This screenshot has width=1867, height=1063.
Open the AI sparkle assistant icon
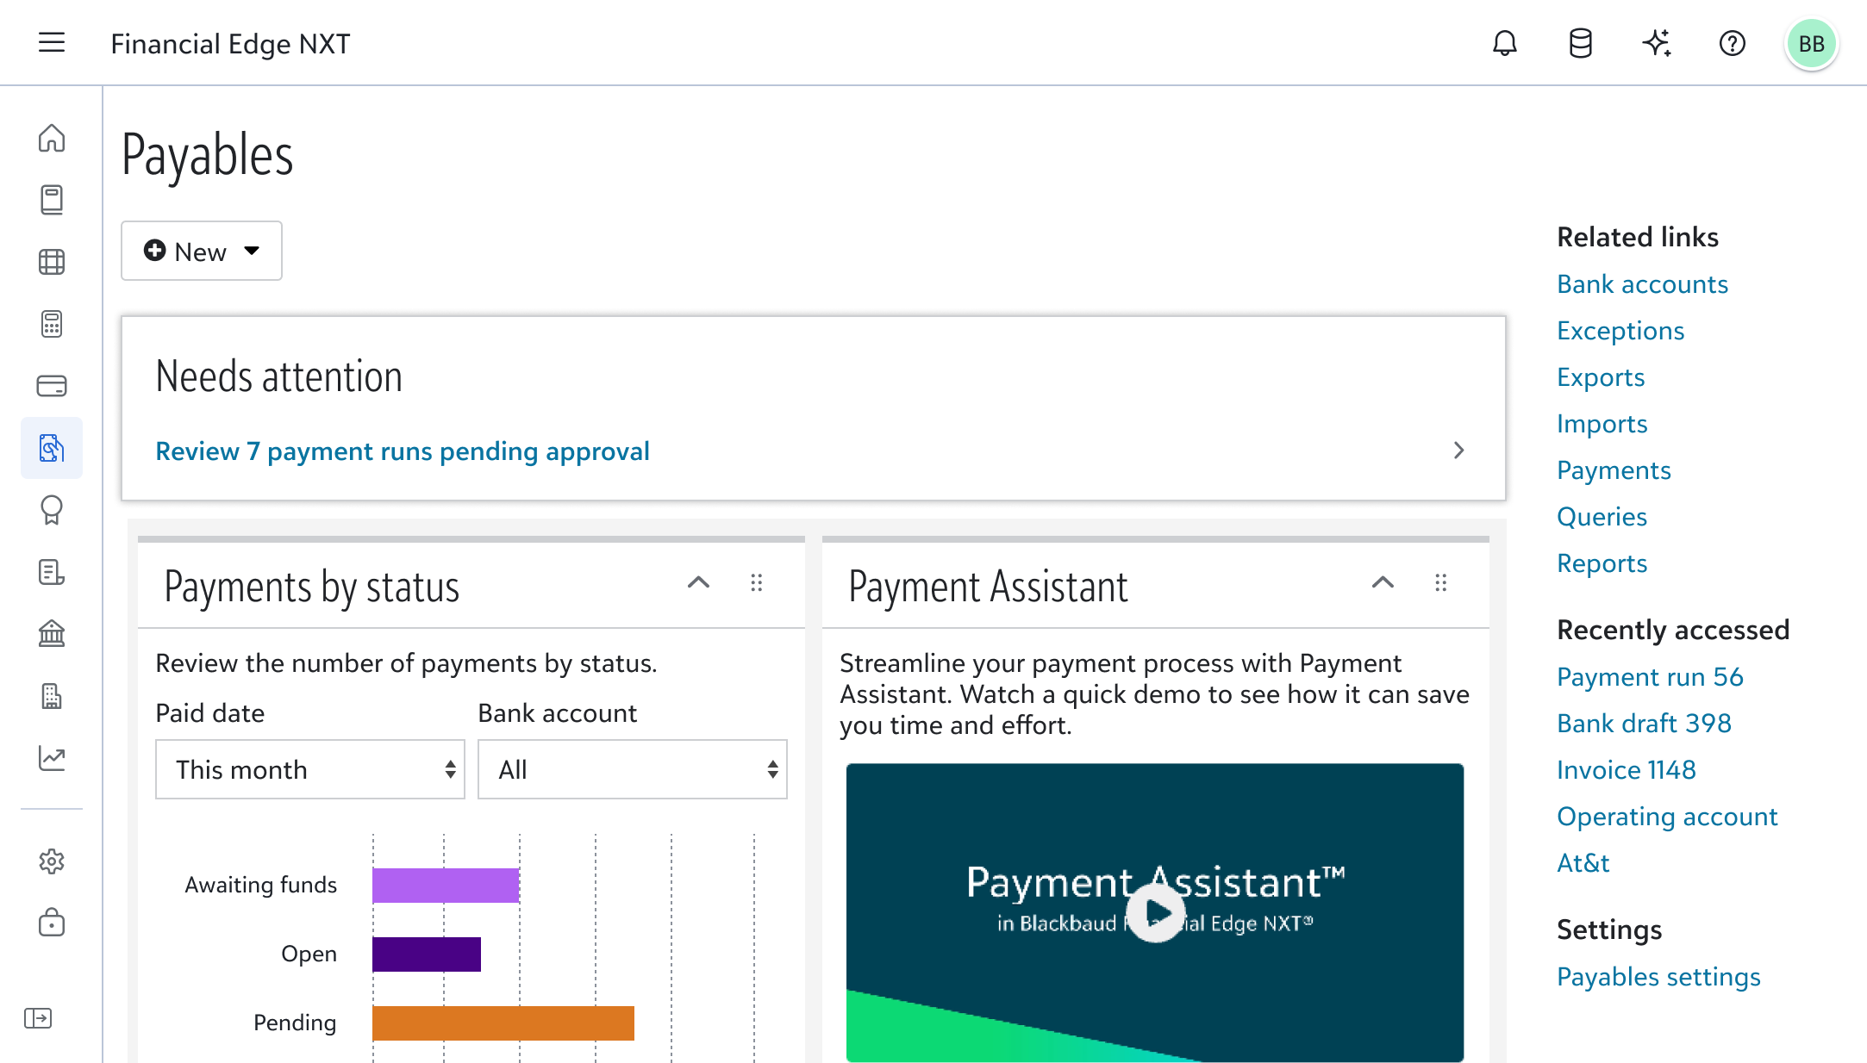coord(1656,42)
